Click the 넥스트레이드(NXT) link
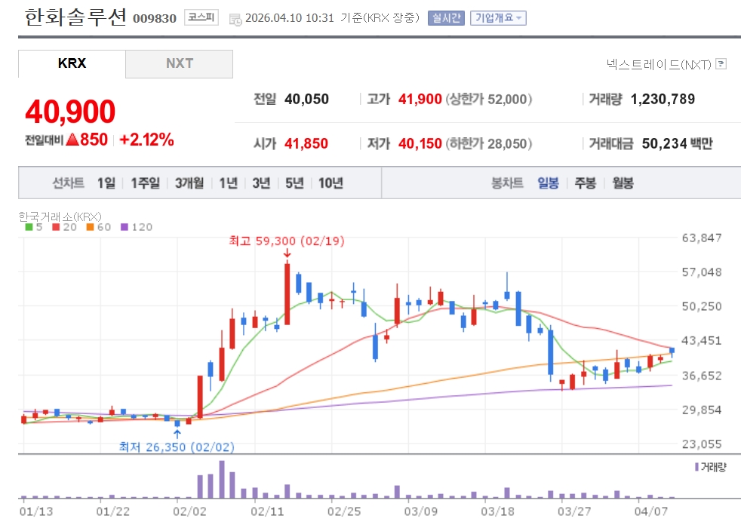This screenshot has height=528, width=741. (659, 64)
